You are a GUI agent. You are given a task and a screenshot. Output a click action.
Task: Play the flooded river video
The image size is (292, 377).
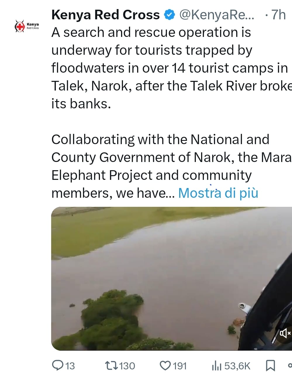pyautogui.click(x=172, y=278)
